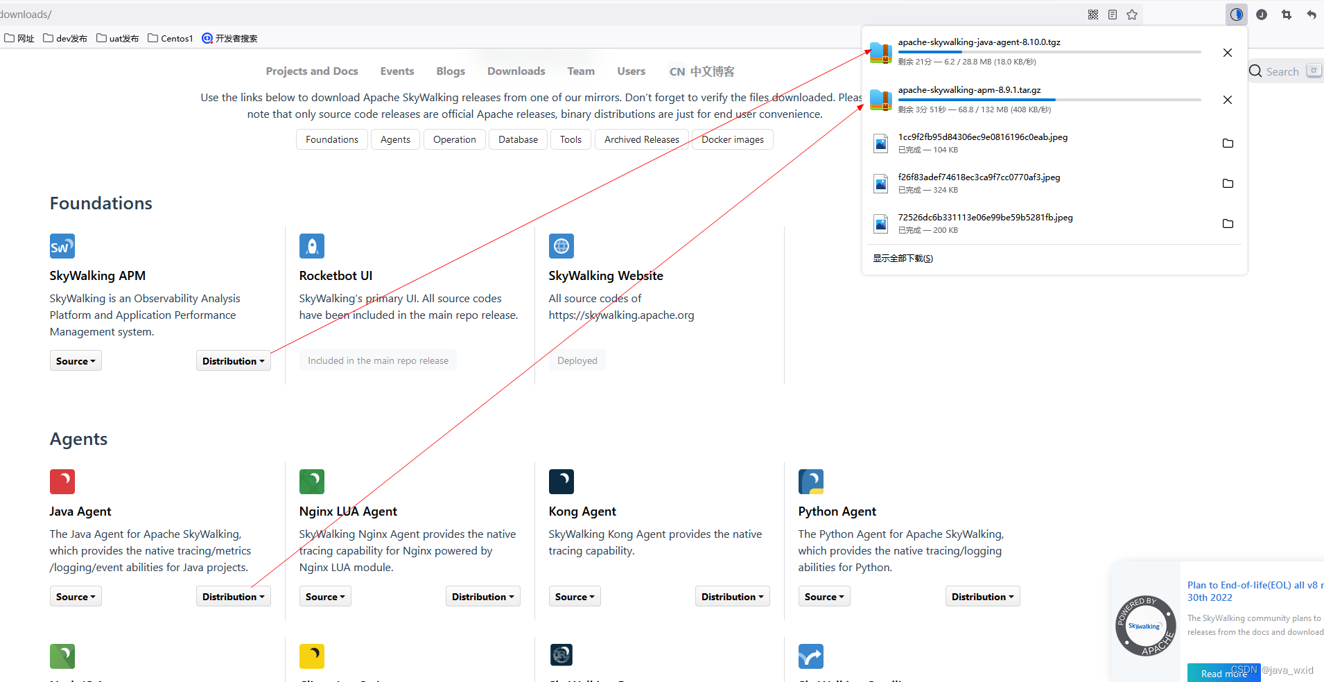Open the Users nav item
Screen dimensions: 1324x682
coord(631,71)
